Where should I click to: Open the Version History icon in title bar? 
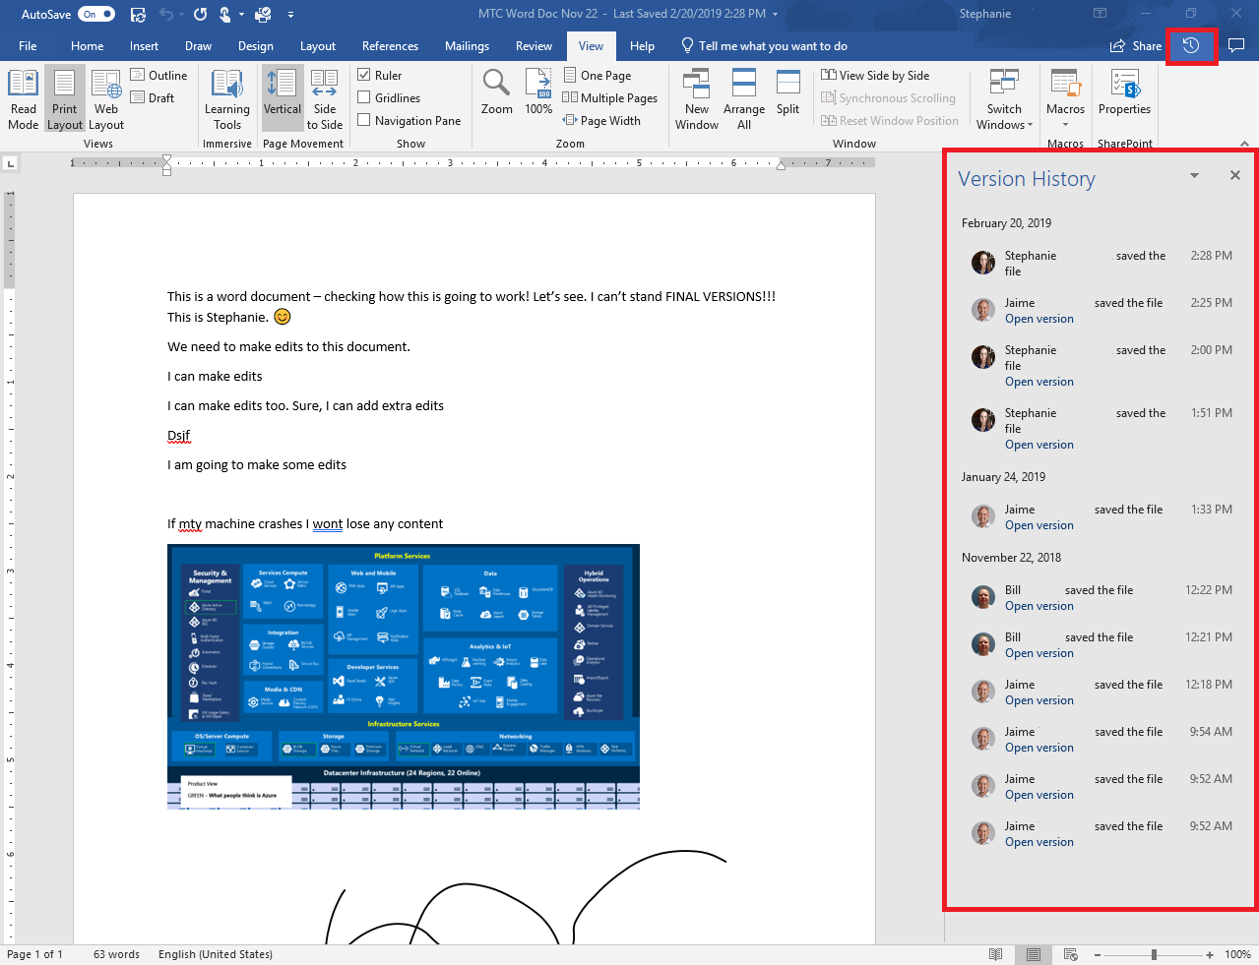(x=1191, y=45)
